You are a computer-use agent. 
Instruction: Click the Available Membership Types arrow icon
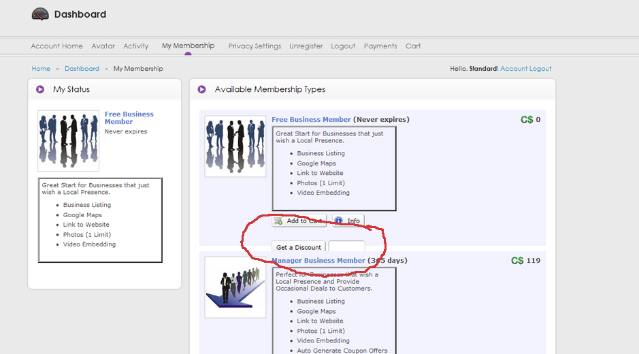coord(201,89)
